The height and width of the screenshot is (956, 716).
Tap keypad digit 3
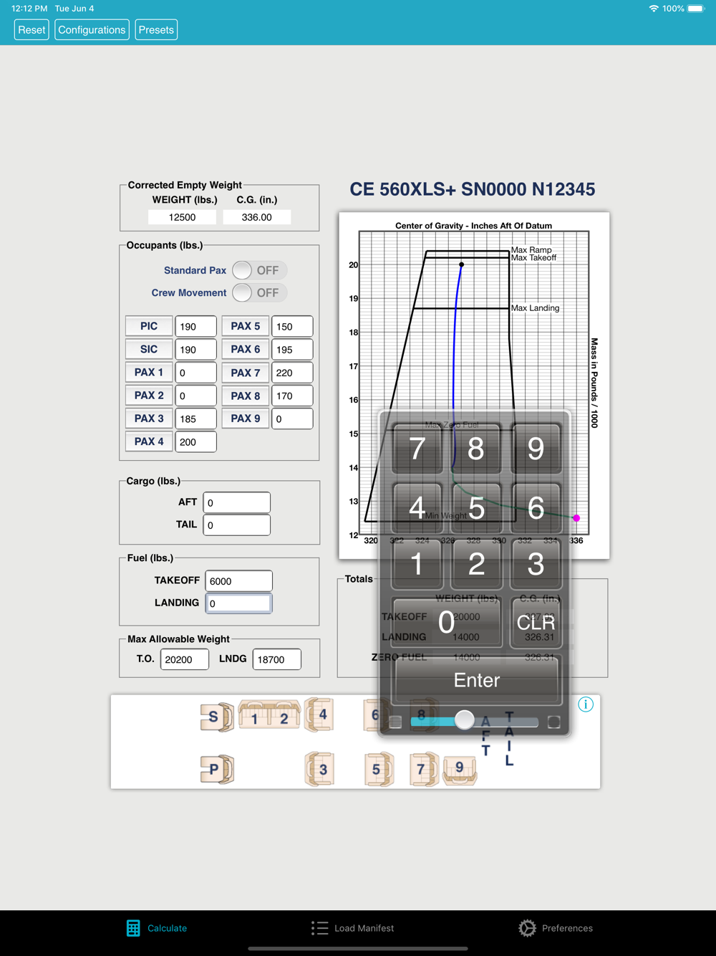[x=536, y=565]
